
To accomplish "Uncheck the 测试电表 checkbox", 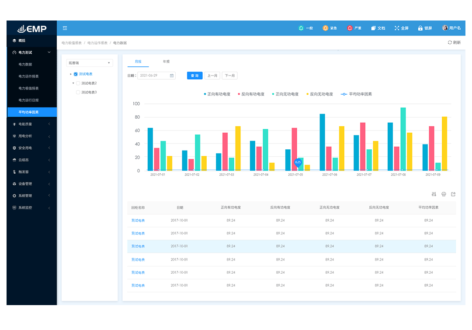I will (x=76, y=74).
